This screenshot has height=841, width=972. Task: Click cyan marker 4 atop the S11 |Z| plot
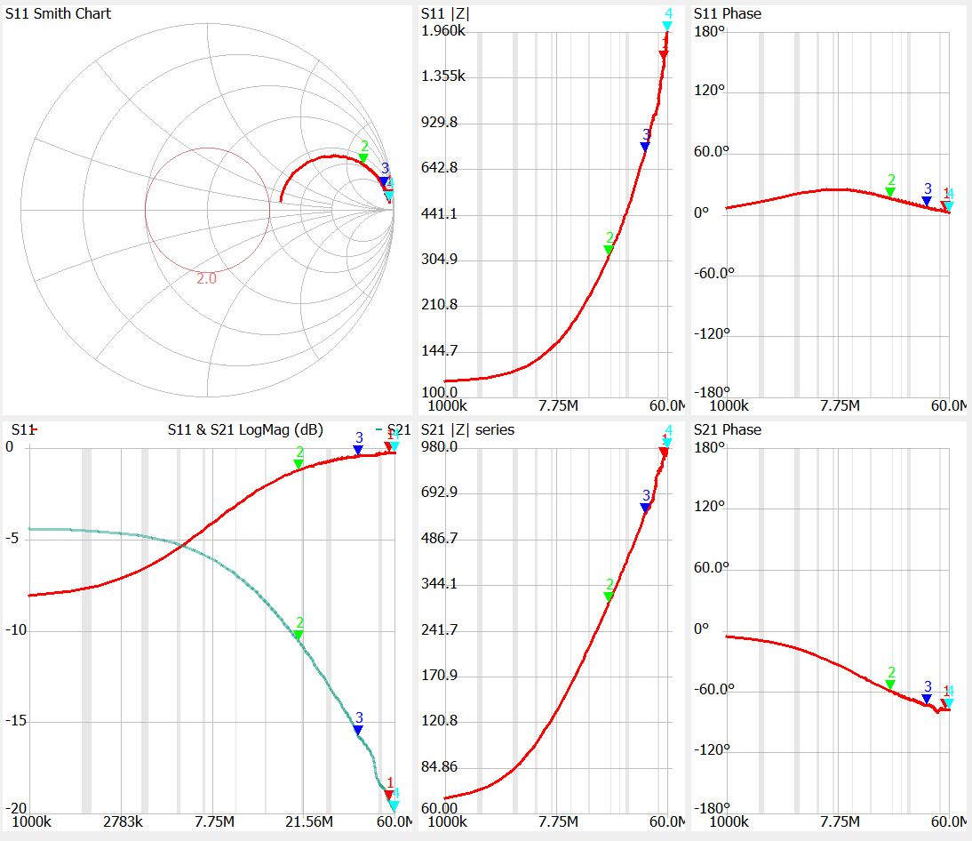pyautogui.click(x=668, y=26)
